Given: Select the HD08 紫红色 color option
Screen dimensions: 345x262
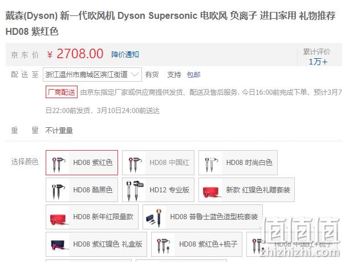Looking at the screenshot, I should click(82, 163).
